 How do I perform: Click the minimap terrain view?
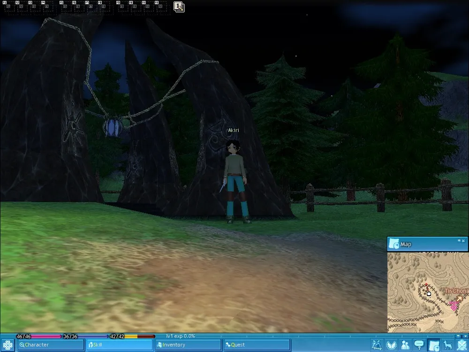[x=428, y=292]
